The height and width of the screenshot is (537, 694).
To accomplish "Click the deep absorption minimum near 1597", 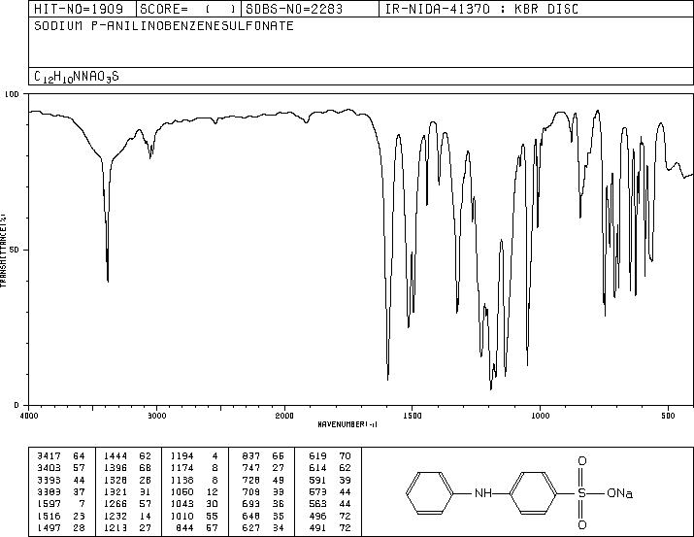I will pos(387,377).
